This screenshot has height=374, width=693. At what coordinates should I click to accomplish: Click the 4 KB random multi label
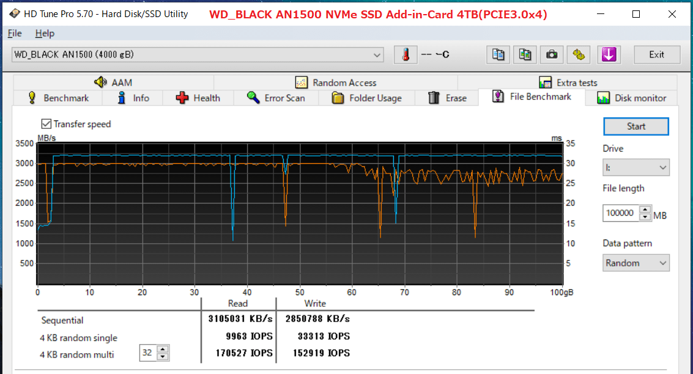pyautogui.click(x=77, y=354)
